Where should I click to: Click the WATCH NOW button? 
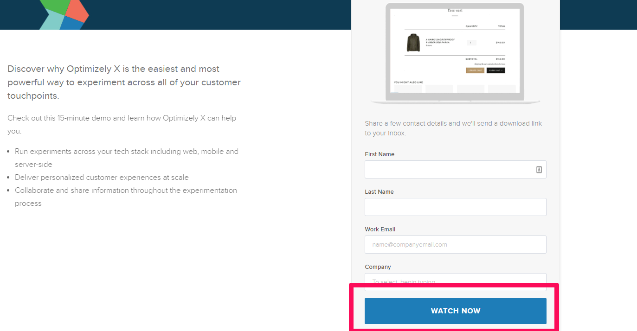click(x=456, y=311)
